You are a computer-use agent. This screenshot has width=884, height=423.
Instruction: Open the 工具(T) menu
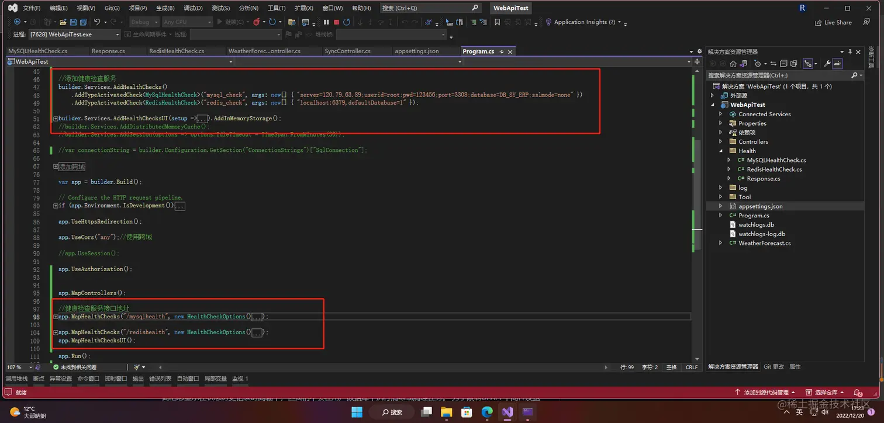point(276,8)
